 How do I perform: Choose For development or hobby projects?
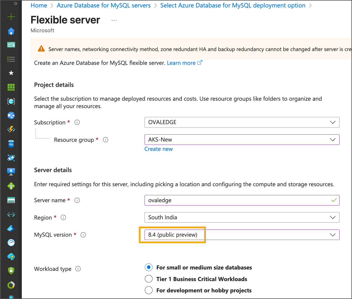149,290
